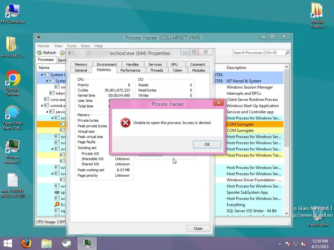This screenshot has width=334, height=250.
Task: Launch Firefox from the taskbar
Action: 26,243
